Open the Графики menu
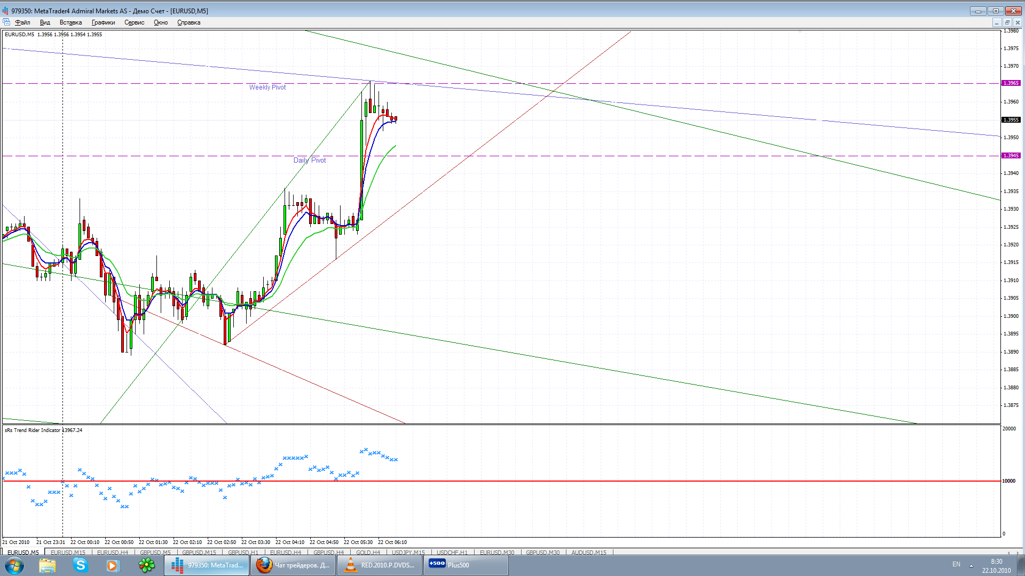This screenshot has width=1025, height=576. click(103, 22)
